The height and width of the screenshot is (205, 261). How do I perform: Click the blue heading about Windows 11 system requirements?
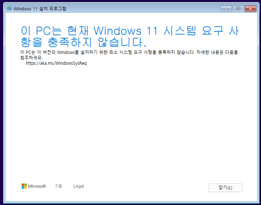(x=130, y=37)
